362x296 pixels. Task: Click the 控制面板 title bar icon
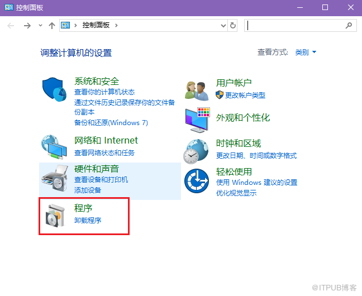click(x=9, y=7)
